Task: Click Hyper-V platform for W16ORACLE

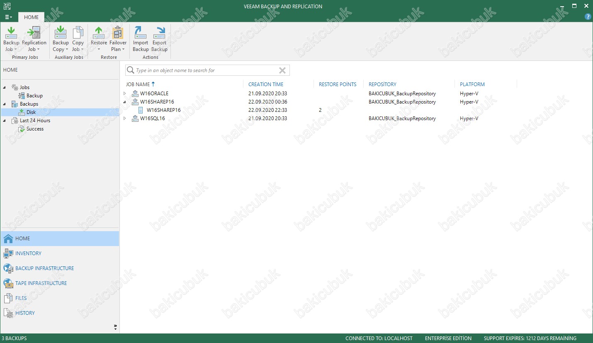Action: click(469, 94)
